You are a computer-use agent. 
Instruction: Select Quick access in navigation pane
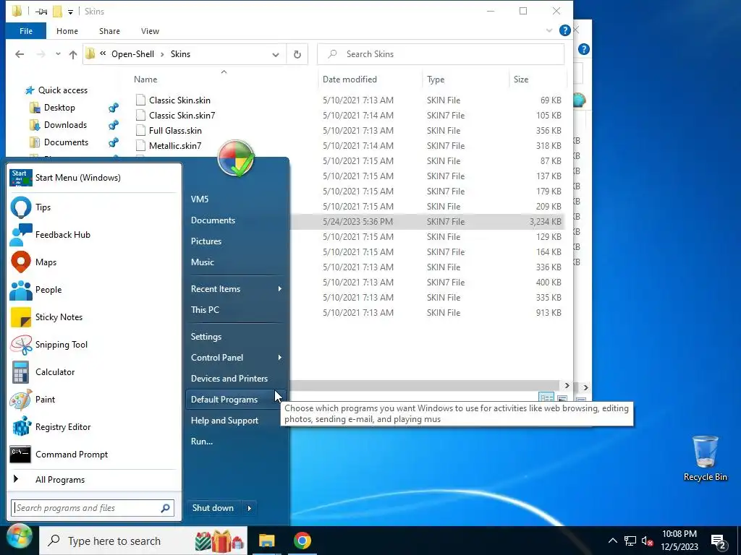pyautogui.click(x=62, y=90)
